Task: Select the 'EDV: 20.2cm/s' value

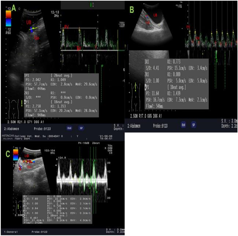Action: [x=62, y=110]
